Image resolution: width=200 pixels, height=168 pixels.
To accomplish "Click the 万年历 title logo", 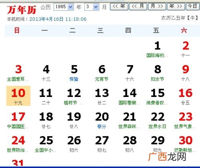I will click(22, 10).
